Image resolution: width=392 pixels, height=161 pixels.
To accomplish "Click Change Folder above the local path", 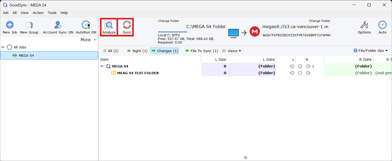I will point(169,21).
